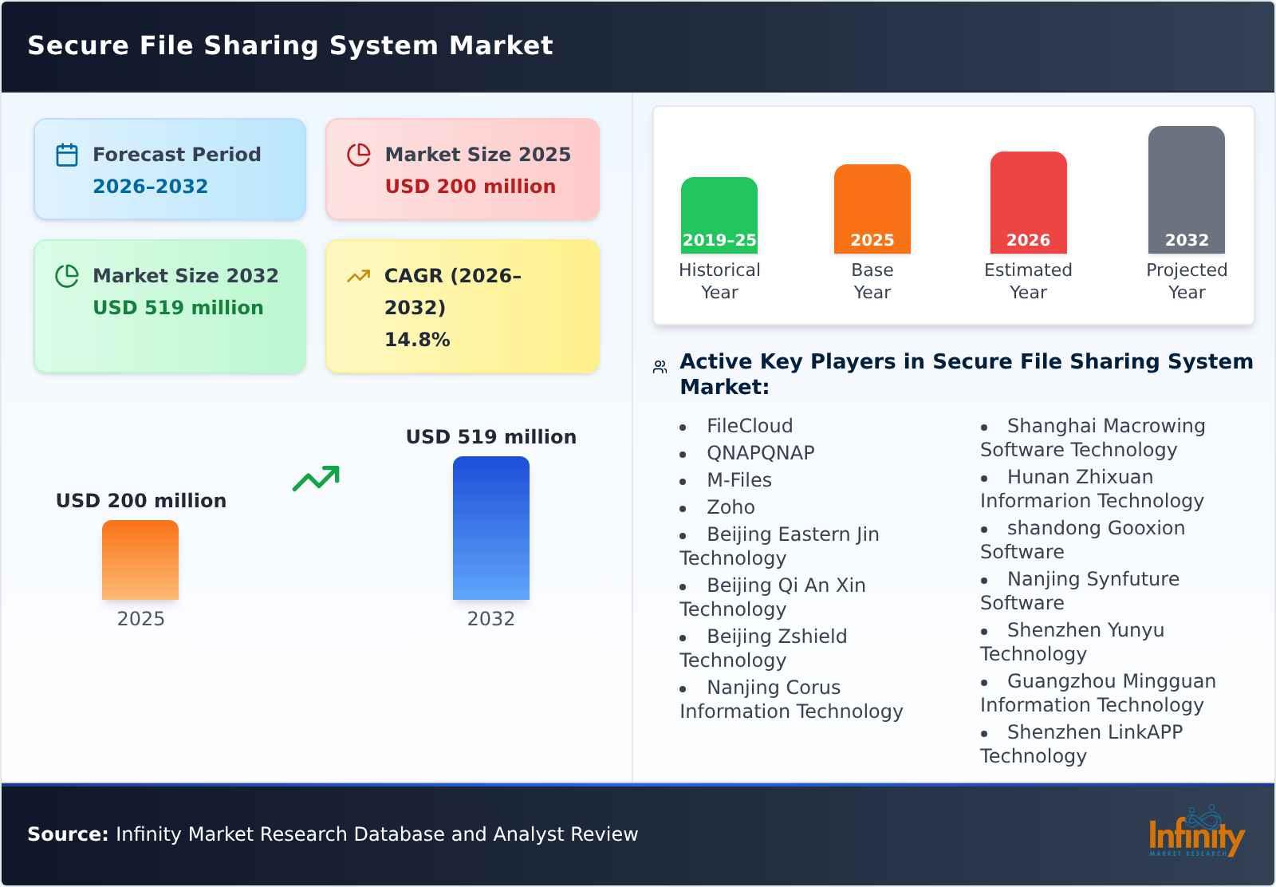Image resolution: width=1276 pixels, height=887 pixels.
Task: Click the Estimated Year label
Action: (1029, 281)
